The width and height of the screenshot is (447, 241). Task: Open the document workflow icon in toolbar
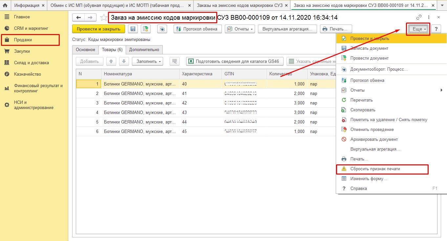tap(162, 29)
